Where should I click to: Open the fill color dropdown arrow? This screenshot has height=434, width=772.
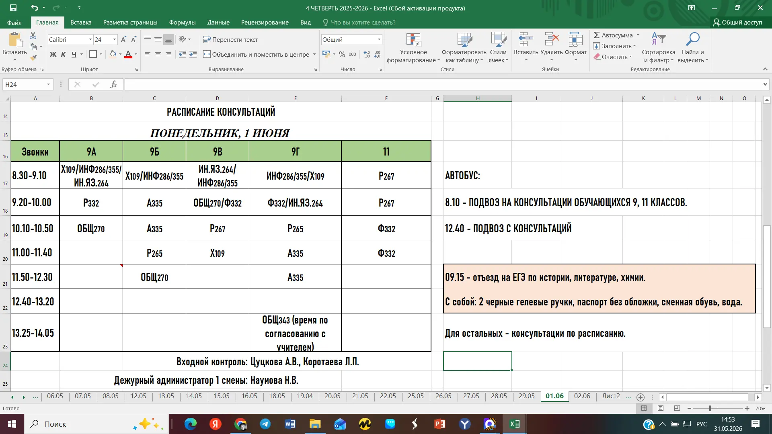[120, 54]
